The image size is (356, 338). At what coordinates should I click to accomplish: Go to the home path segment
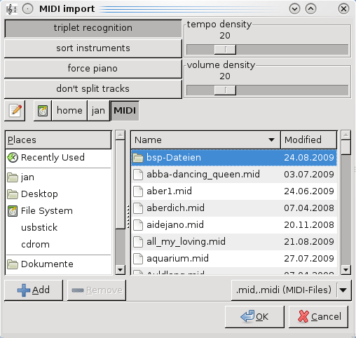click(69, 111)
